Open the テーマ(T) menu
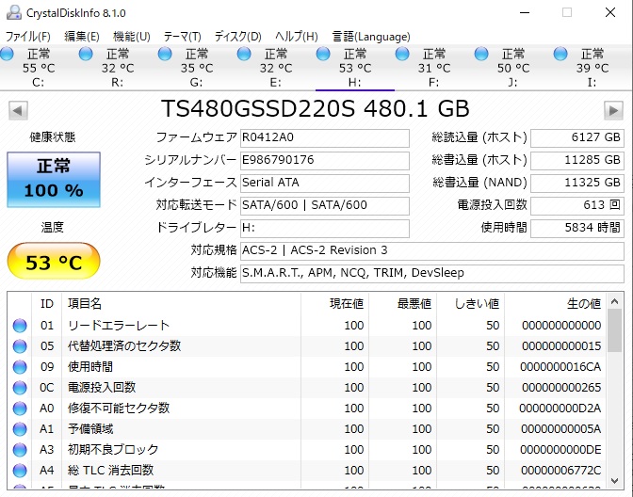Viewport: 633px width, 497px height. click(x=182, y=37)
